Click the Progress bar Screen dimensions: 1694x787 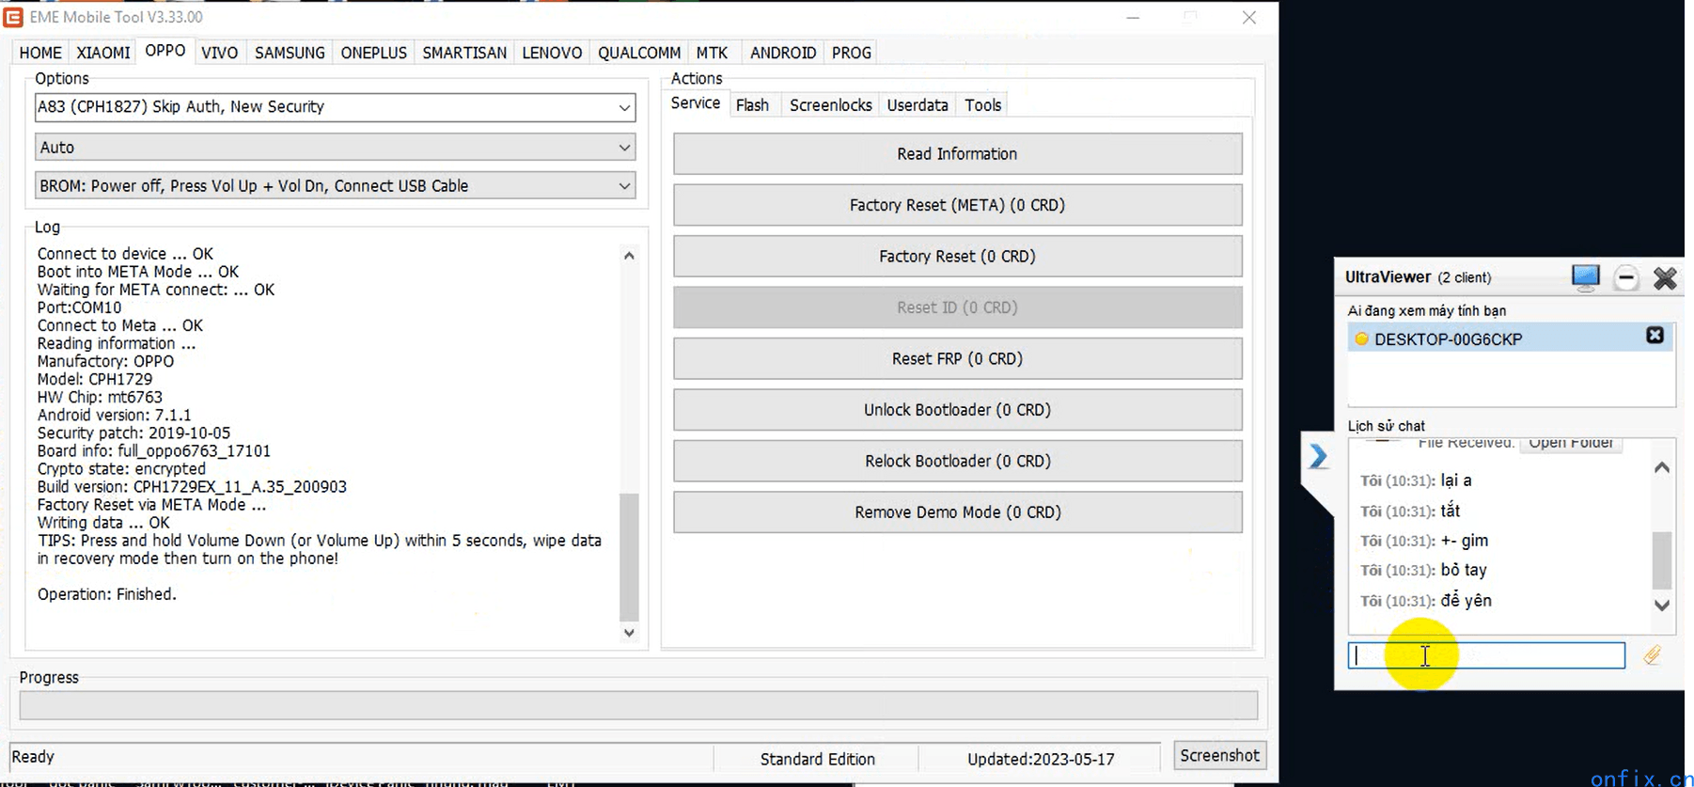638,705
